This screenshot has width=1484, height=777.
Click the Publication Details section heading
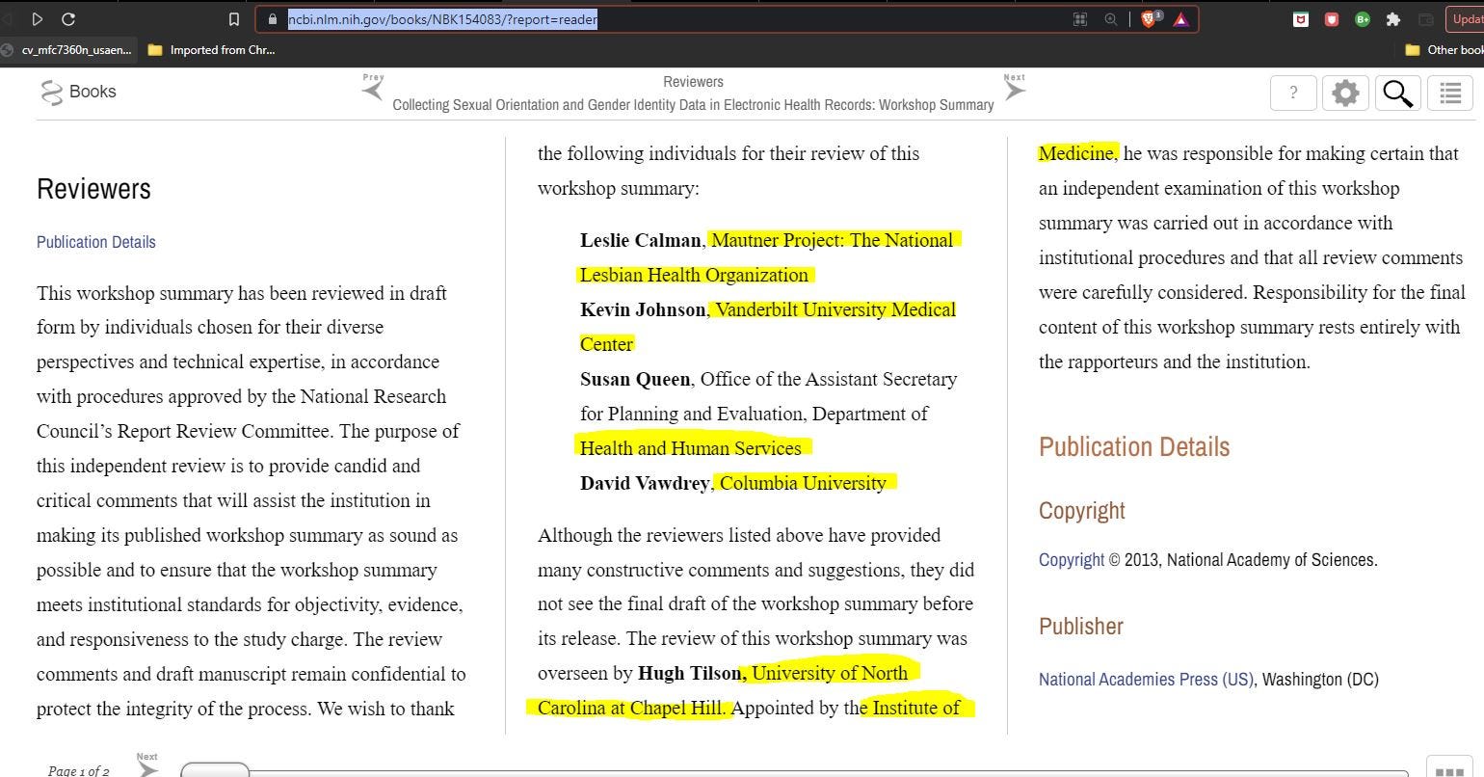pyautogui.click(x=1134, y=447)
